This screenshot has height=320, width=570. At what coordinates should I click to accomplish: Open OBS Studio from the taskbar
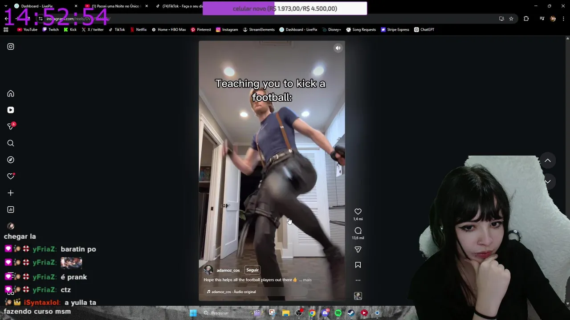point(299,313)
